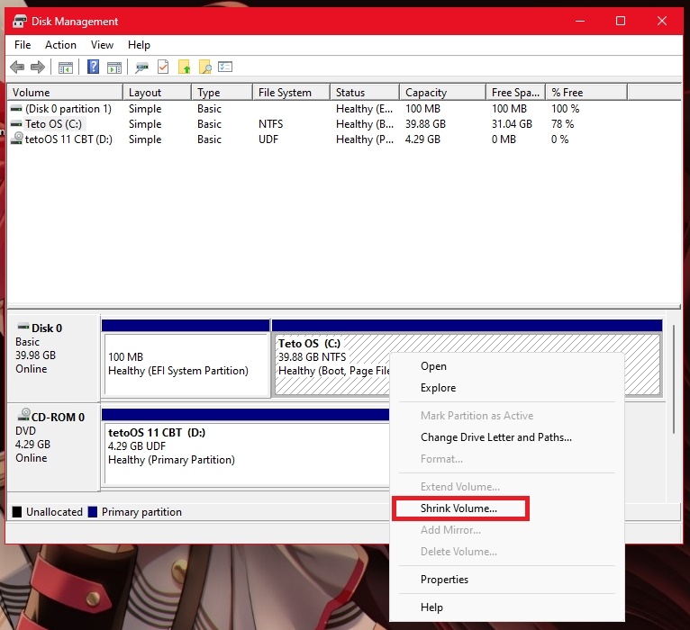This screenshot has height=630, width=690.
Task: Click the Show/Hide Console Tree icon
Action: point(66,67)
